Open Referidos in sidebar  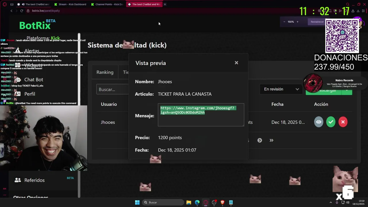tap(34, 180)
